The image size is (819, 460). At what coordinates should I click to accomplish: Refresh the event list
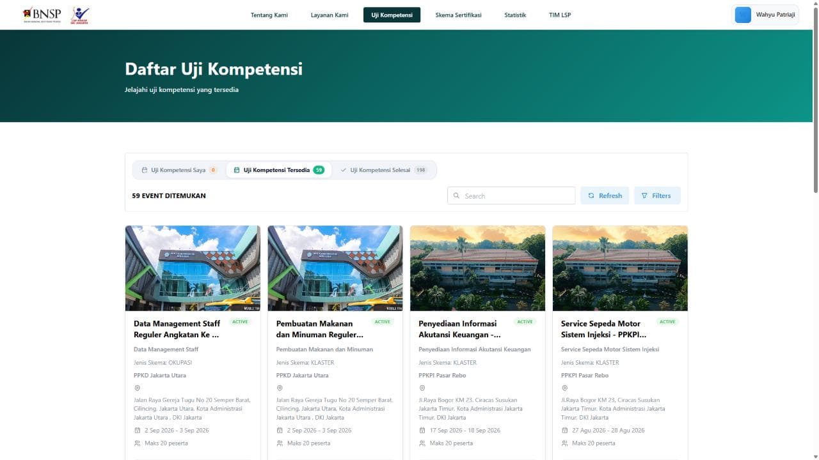click(x=605, y=195)
